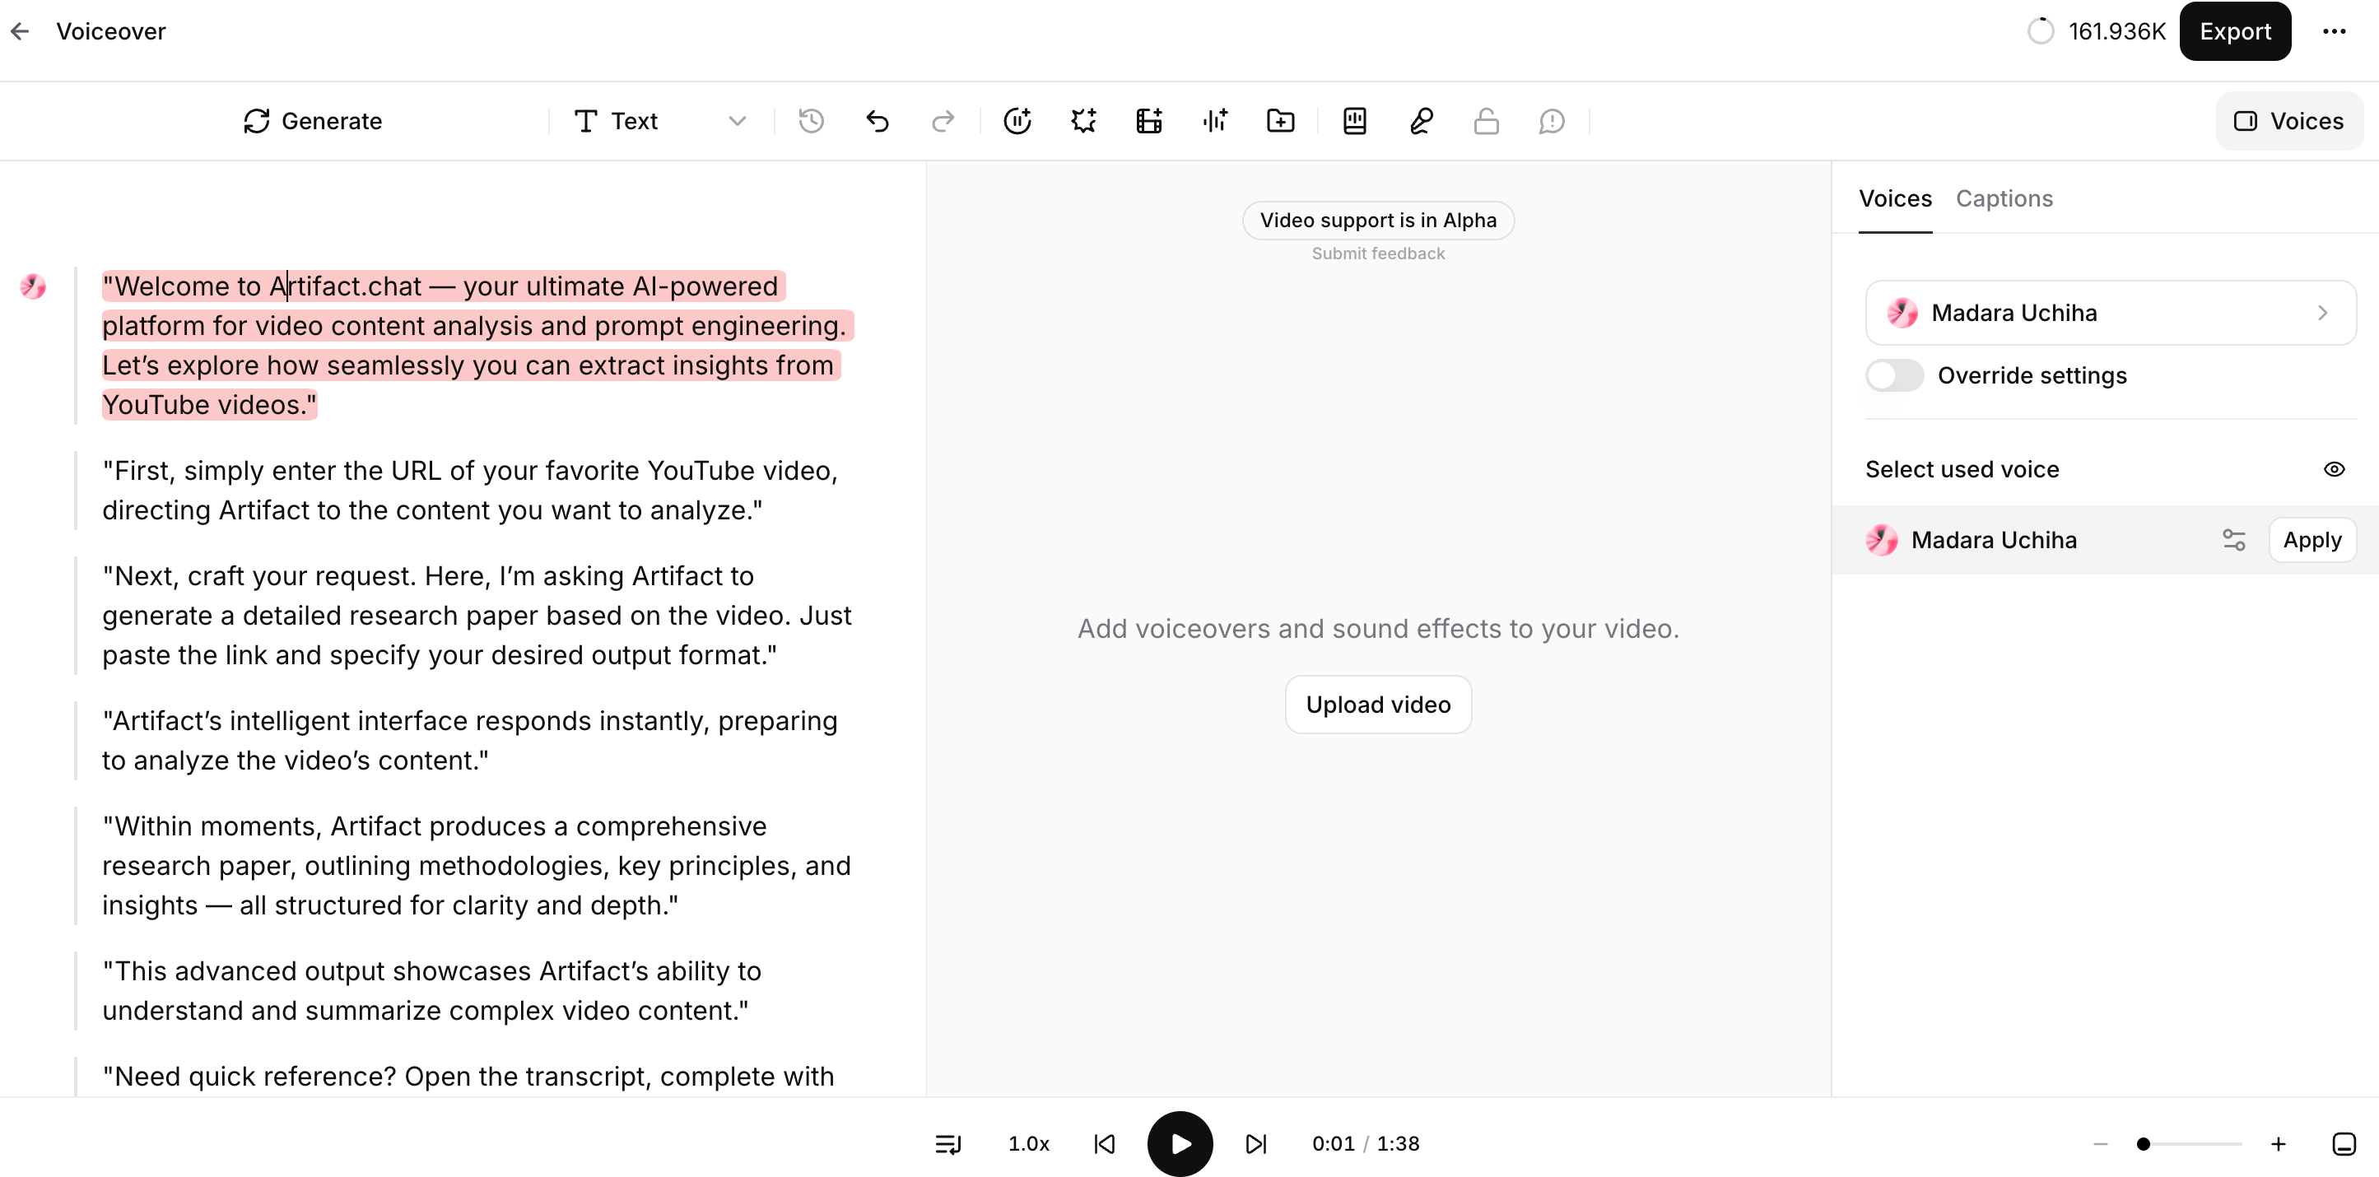The width and height of the screenshot is (2379, 1177).
Task: Click the add pause timer icon
Action: tap(1017, 121)
